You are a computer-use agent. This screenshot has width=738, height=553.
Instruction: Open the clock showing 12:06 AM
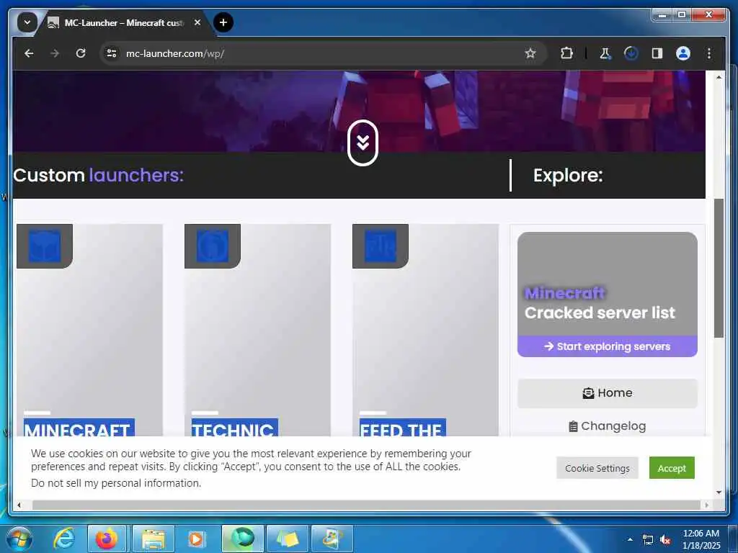[x=701, y=539]
